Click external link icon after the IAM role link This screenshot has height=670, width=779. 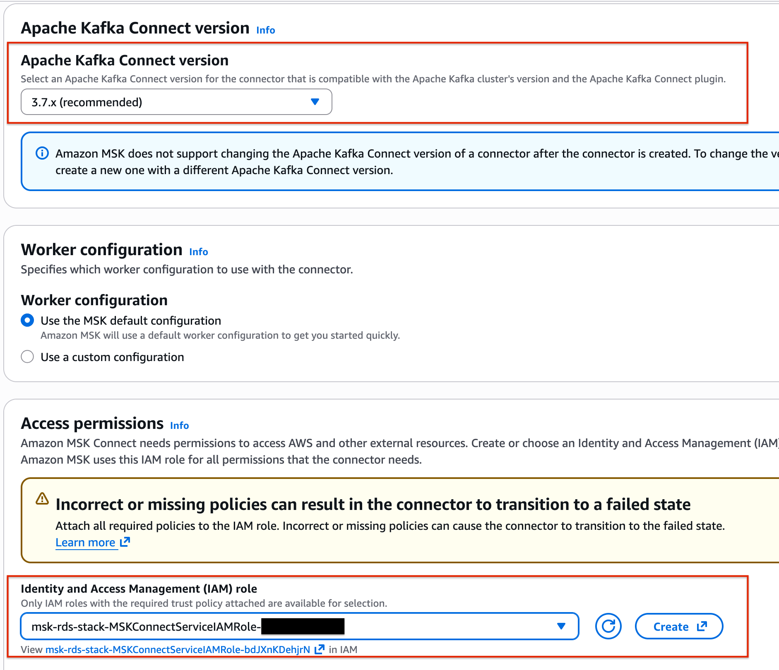tap(319, 649)
